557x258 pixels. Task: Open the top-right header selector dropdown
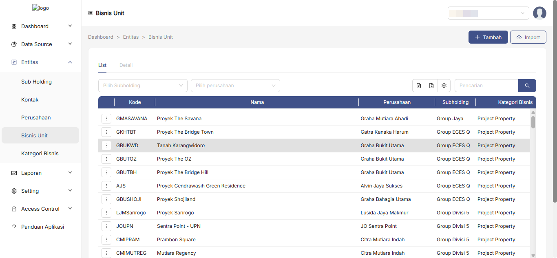click(x=488, y=13)
